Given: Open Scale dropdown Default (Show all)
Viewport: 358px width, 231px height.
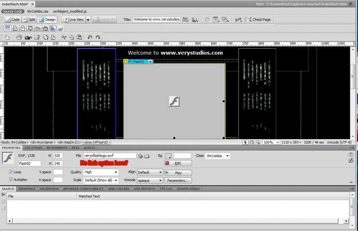Looking at the screenshot, I should (x=101, y=180).
